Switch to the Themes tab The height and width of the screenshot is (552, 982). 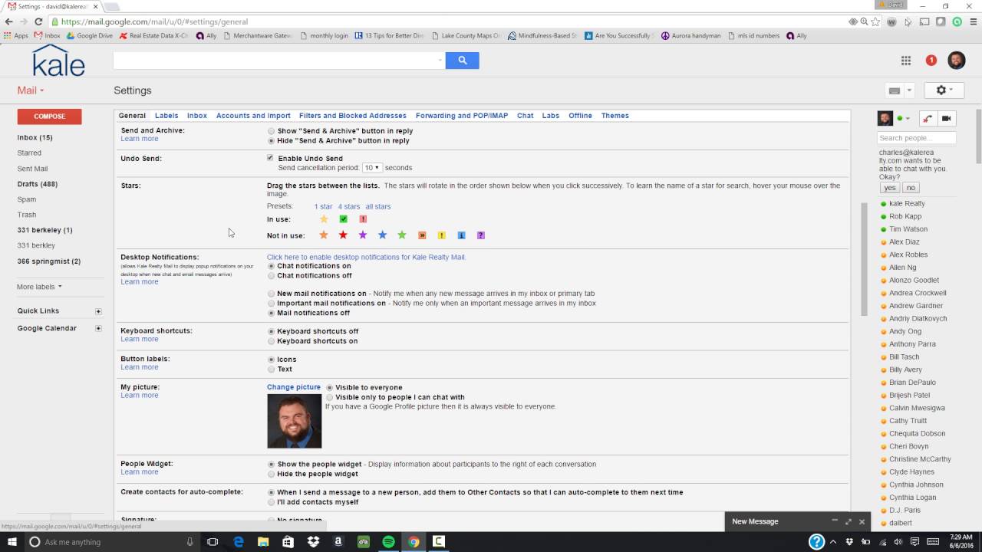[615, 116]
